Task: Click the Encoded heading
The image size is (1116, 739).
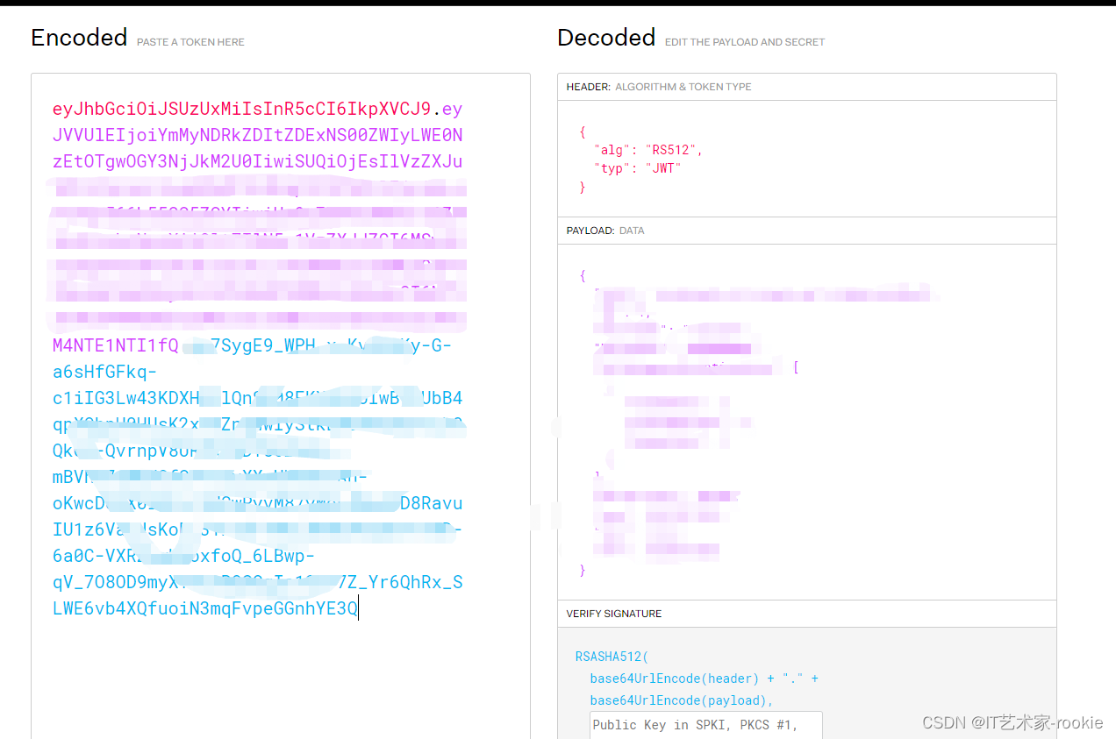Action: (79, 38)
